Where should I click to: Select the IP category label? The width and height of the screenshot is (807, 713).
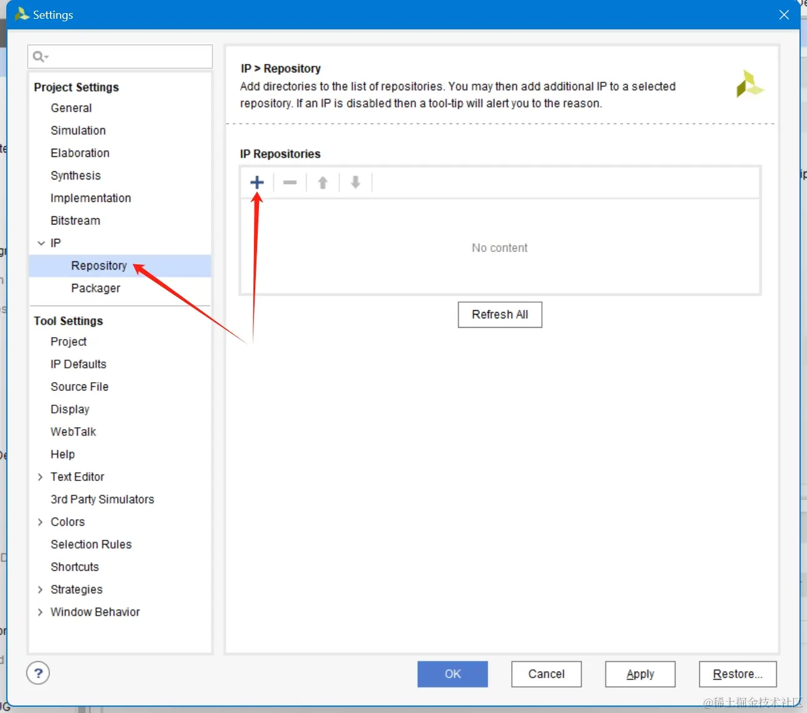[x=56, y=243]
